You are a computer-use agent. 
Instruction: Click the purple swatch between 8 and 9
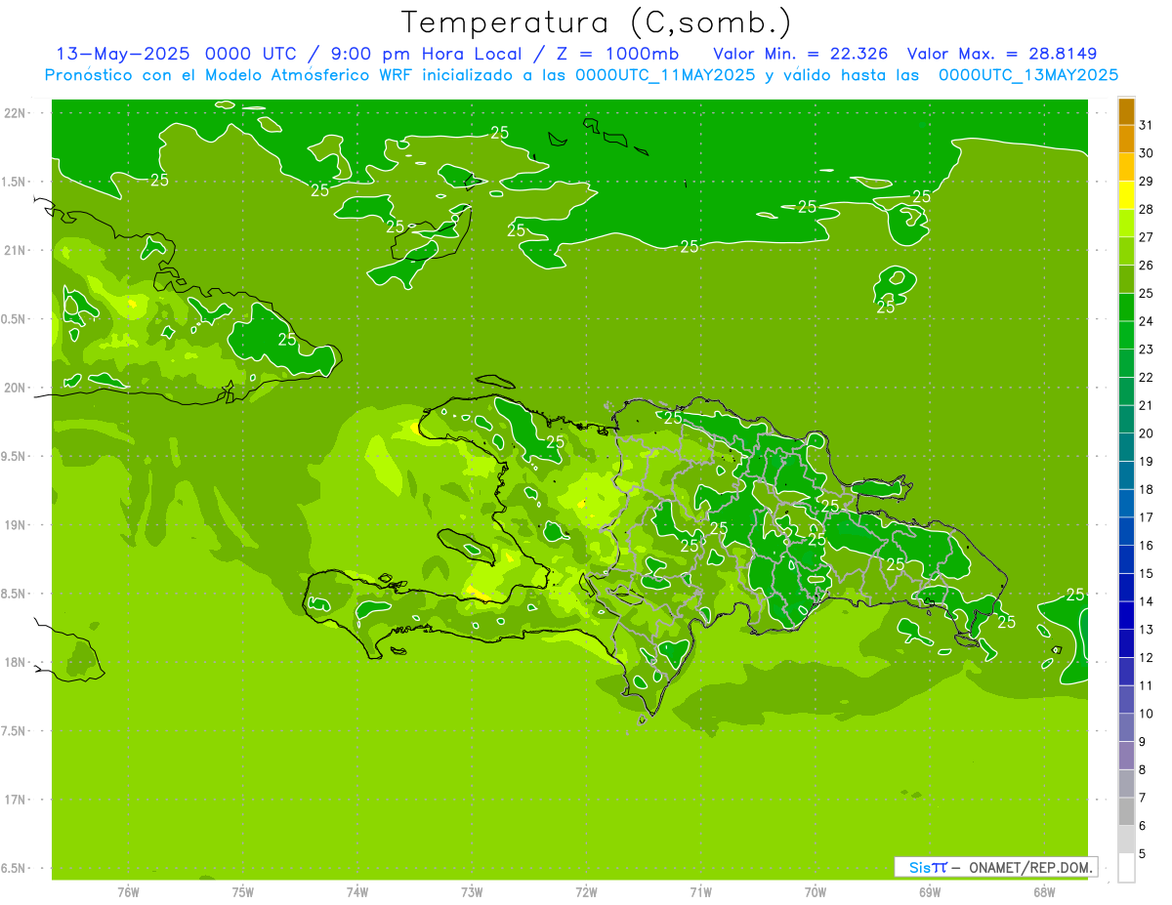point(1126,756)
